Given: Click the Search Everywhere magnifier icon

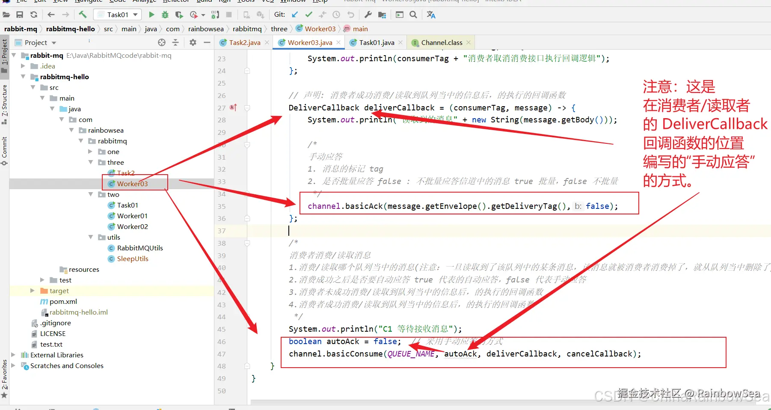Looking at the screenshot, I should tap(413, 15).
